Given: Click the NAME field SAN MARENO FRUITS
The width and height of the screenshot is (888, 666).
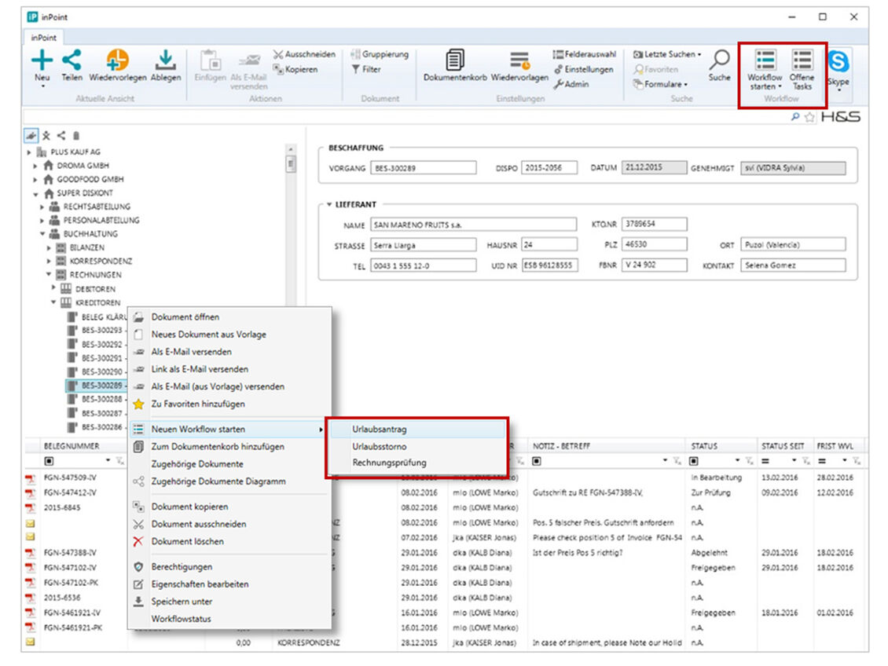Looking at the screenshot, I should [x=473, y=225].
